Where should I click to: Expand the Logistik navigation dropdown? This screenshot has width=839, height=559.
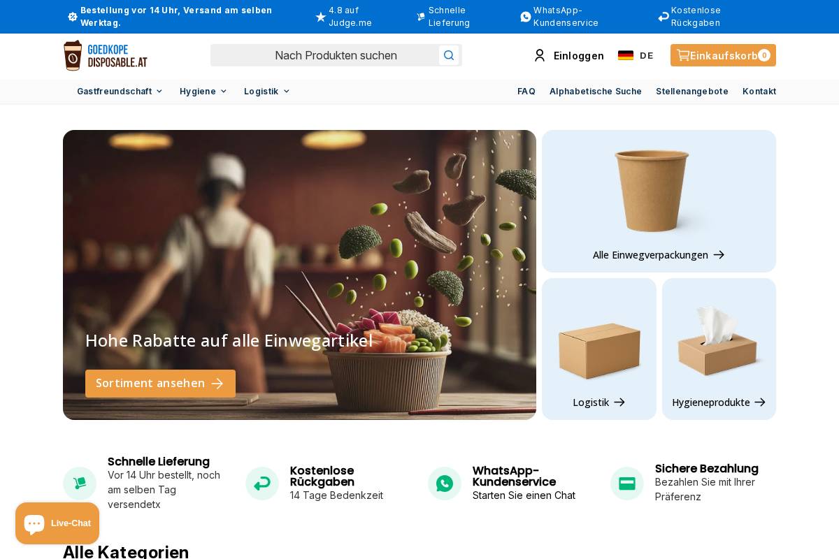pyautogui.click(x=266, y=91)
